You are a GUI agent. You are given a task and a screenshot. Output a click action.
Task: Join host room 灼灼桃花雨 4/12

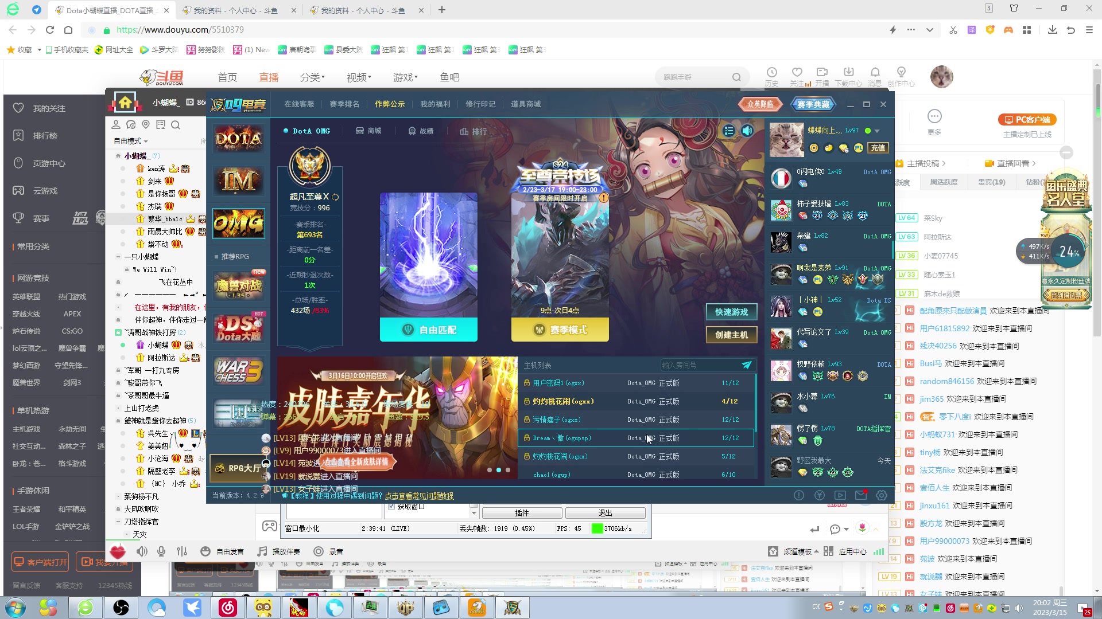pos(636,401)
